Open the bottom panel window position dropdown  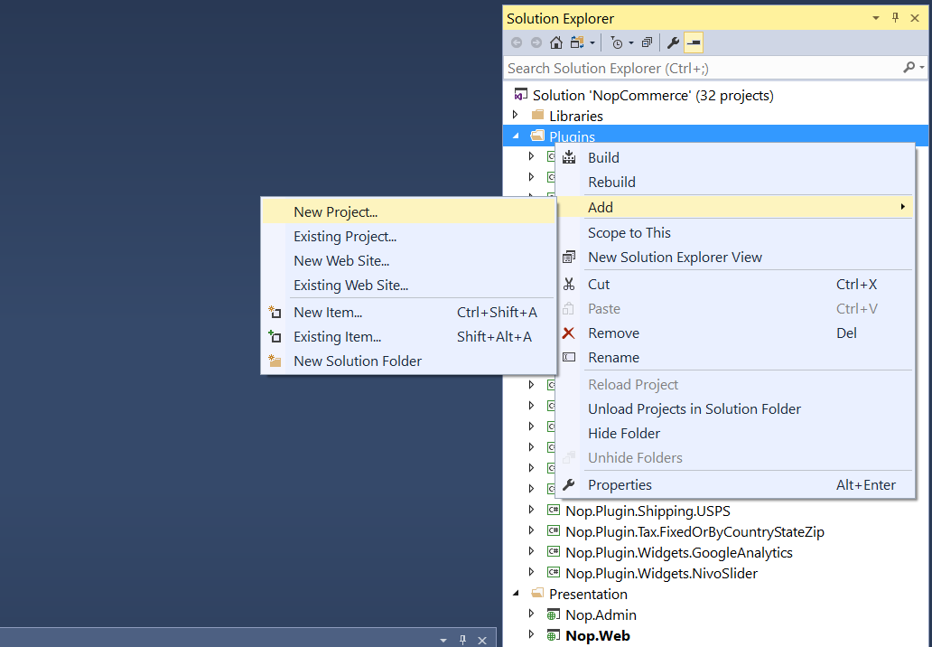443,641
